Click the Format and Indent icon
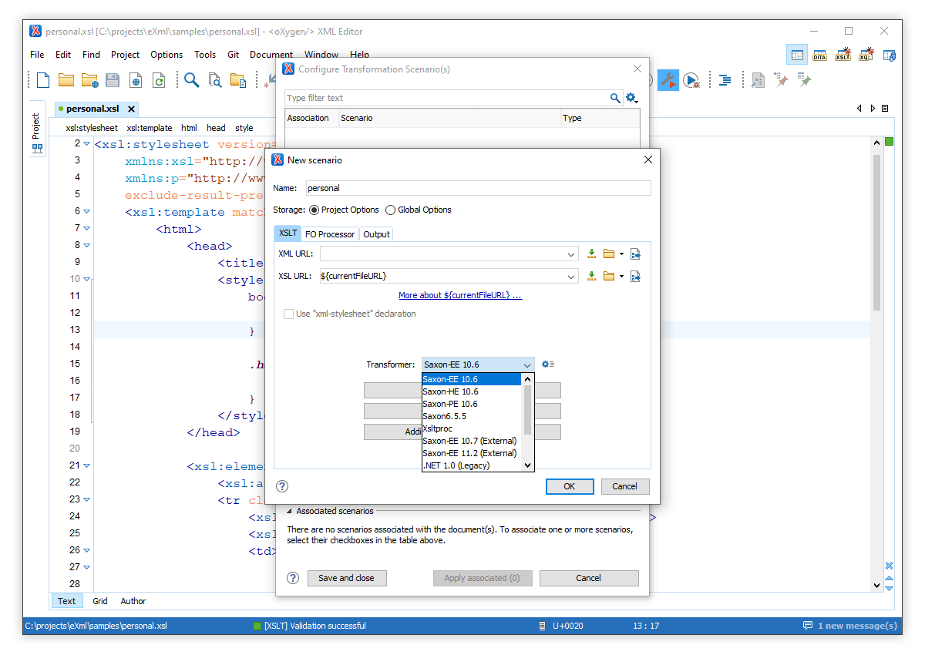 [x=725, y=79]
